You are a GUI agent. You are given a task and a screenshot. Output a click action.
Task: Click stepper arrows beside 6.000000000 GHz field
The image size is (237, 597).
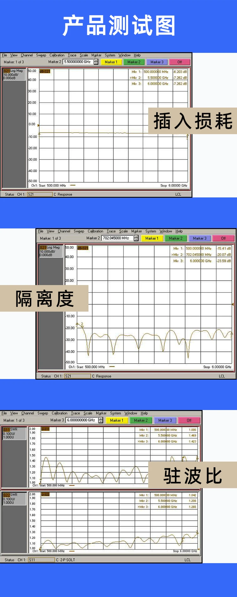(101, 420)
